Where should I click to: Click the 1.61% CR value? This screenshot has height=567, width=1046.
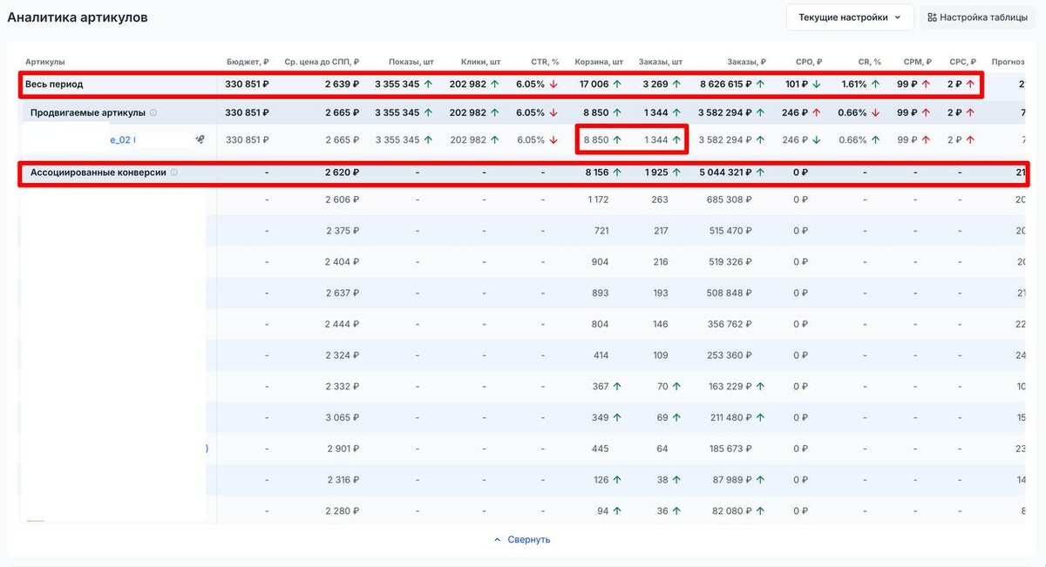[x=855, y=84]
